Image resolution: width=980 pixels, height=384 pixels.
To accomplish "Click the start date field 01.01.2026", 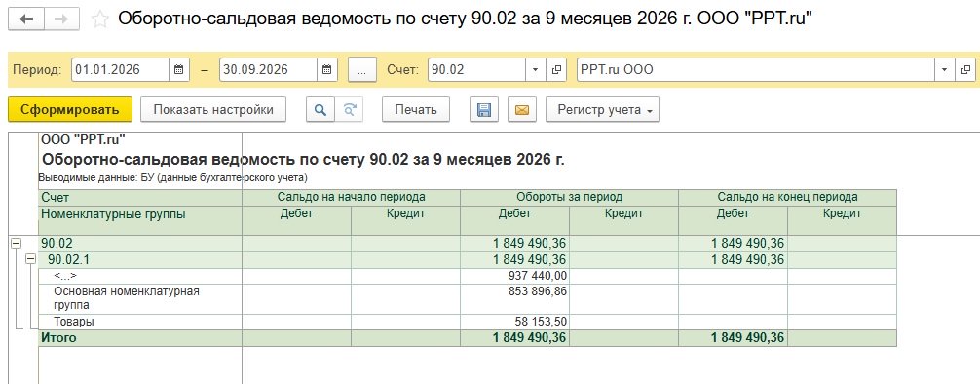I will pos(120,69).
